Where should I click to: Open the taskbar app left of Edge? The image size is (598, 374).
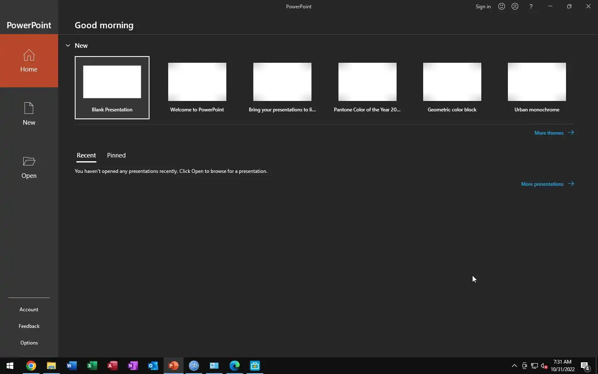(214, 366)
